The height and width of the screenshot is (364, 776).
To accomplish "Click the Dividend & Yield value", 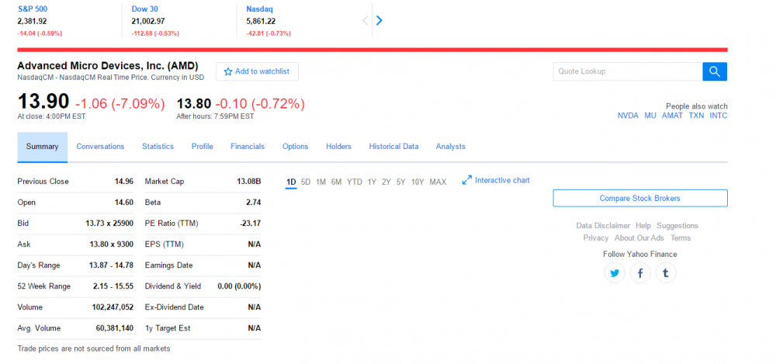I will click(239, 286).
